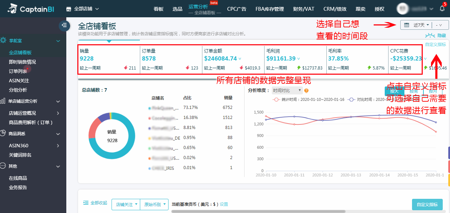Image resolution: width=450 pixels, height=213 pixels.
Task: Click the calendar icon in date selector
Action: [407, 25]
